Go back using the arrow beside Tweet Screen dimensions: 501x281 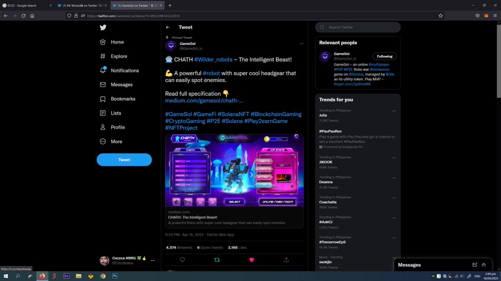pos(168,27)
